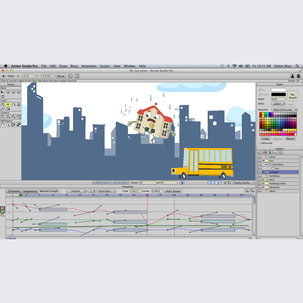Screen dimensions: 303x303
Task: Switch to the Sequencer tab
Action: pos(30,191)
